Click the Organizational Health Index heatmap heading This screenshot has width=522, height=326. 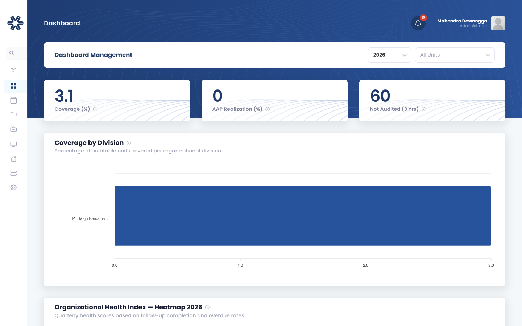click(x=128, y=307)
